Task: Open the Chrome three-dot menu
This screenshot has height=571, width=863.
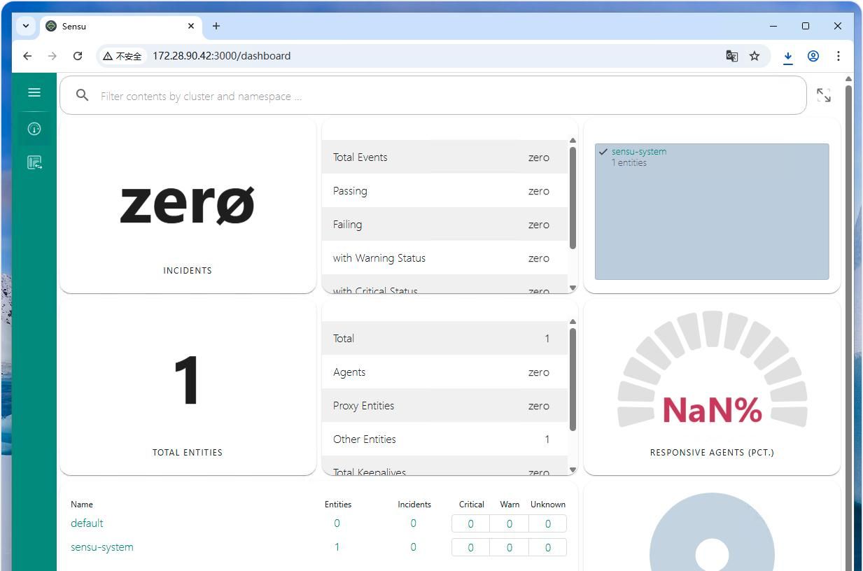Action: point(839,56)
